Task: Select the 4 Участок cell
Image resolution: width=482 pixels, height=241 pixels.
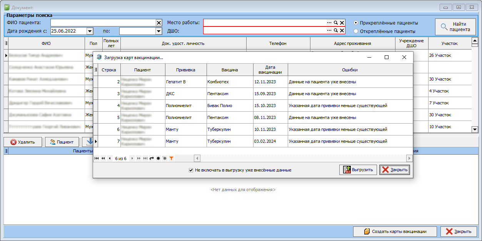Action: coord(450,91)
